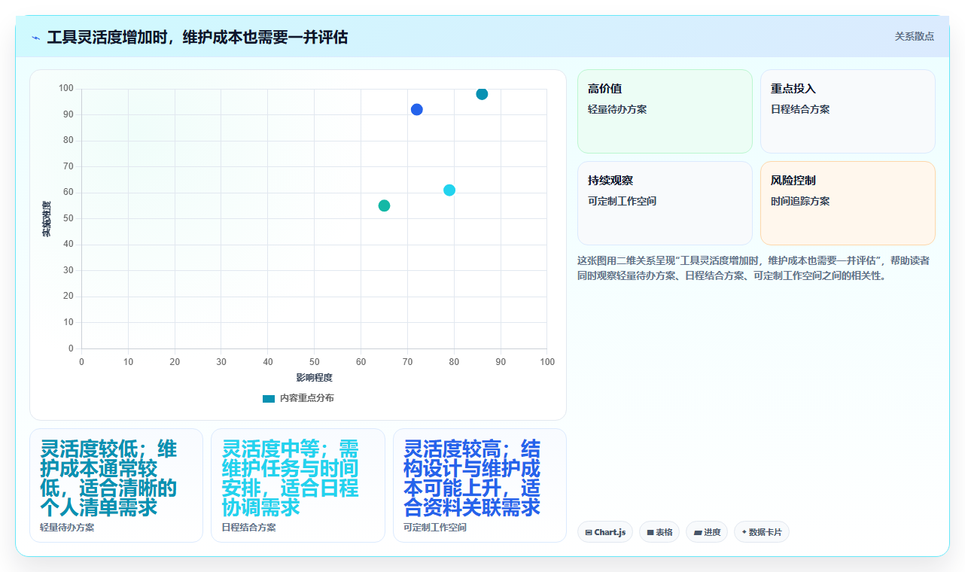Select the 灵活度中等 summary card
The width and height of the screenshot is (965, 572).
click(298, 485)
